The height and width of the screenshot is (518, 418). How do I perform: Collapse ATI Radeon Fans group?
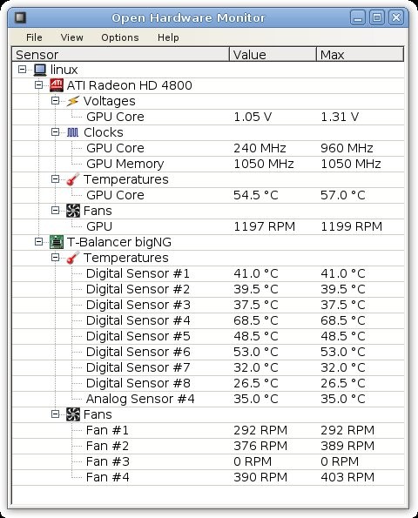click(55, 211)
